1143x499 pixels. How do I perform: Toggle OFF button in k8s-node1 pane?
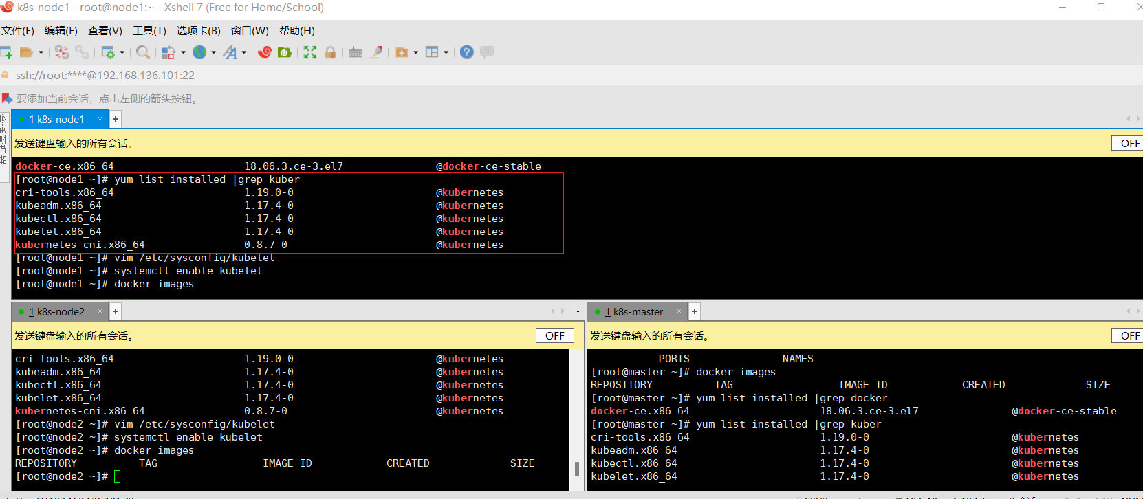(x=1129, y=143)
